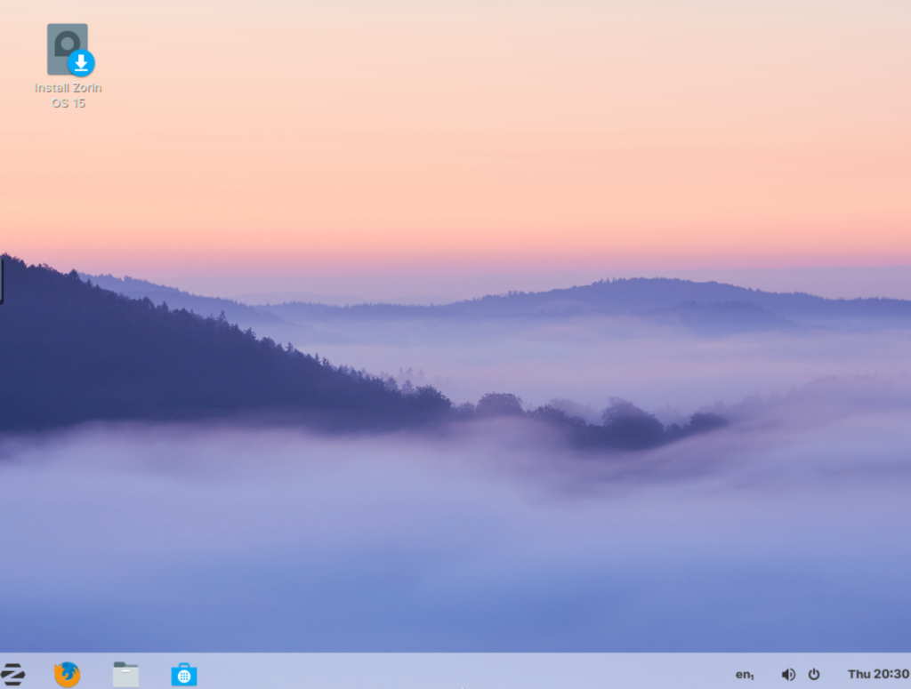Open the Software store shopping bag icon

[184, 674]
